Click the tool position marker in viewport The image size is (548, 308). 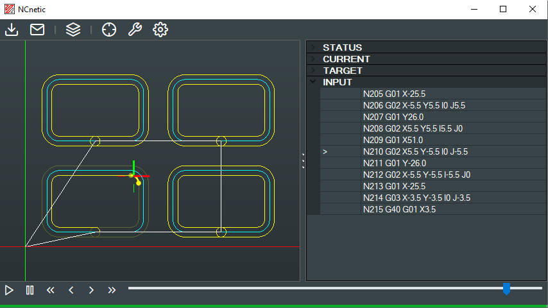[x=133, y=176]
